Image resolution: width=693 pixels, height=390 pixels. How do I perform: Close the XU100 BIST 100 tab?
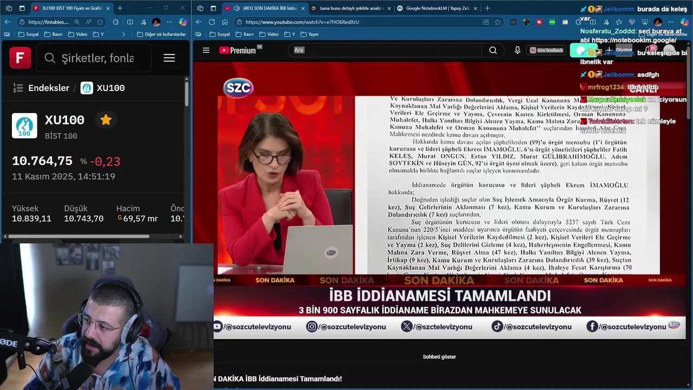click(x=108, y=8)
